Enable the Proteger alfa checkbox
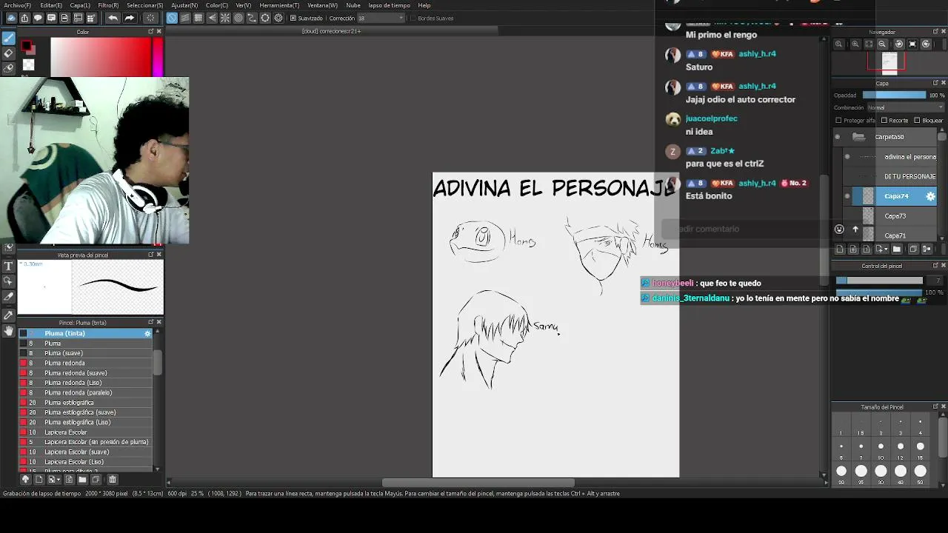This screenshot has height=533, width=948. tap(838, 121)
